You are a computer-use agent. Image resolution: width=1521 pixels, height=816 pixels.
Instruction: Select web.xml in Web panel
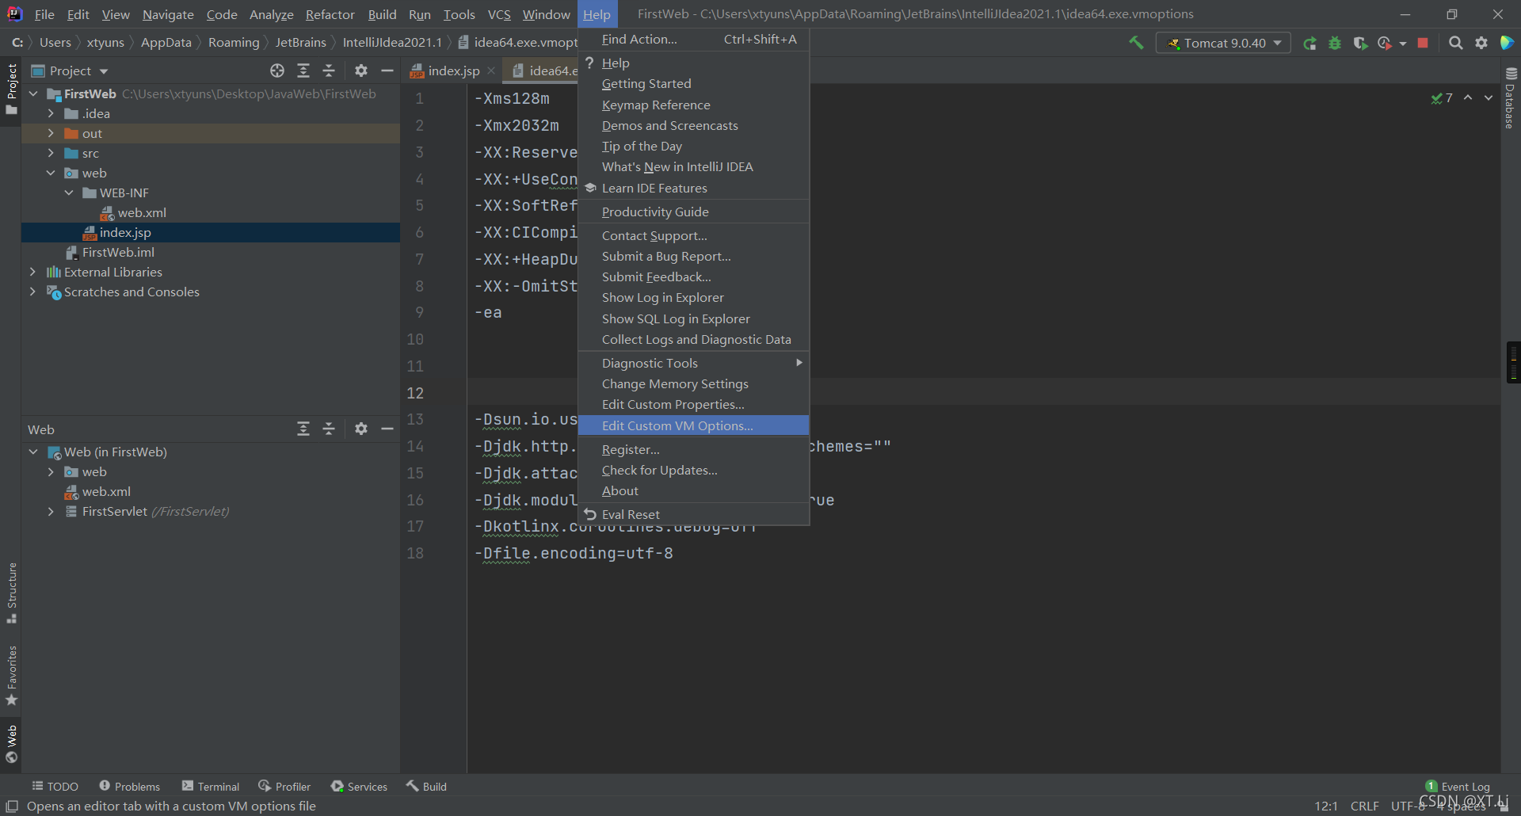[x=106, y=491]
